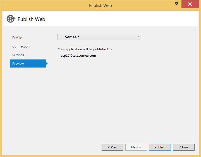Click the Next > button
The image size is (201, 157).
(x=136, y=147)
